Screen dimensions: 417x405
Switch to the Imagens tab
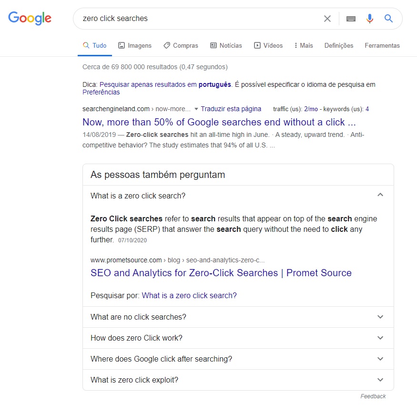(x=135, y=46)
